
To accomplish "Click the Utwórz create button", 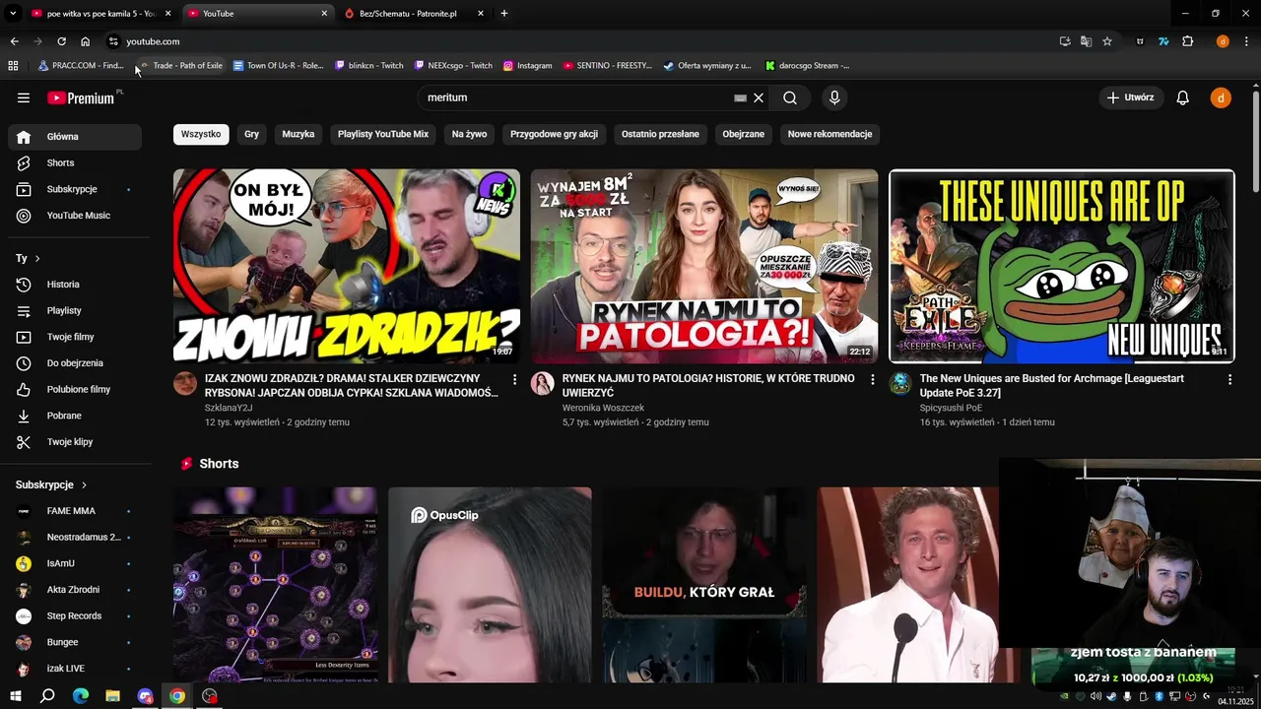I will pyautogui.click(x=1130, y=97).
